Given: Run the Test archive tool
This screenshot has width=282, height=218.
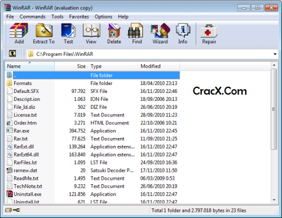Looking at the screenshot, I should 68,30.
